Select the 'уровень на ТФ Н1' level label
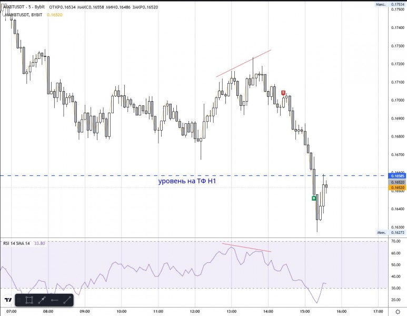 (187, 181)
